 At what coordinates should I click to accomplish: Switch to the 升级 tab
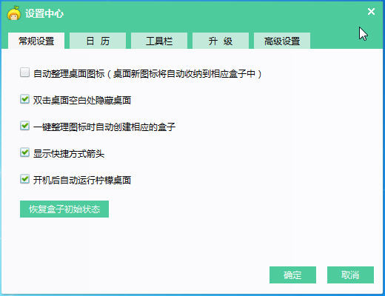[221, 41]
